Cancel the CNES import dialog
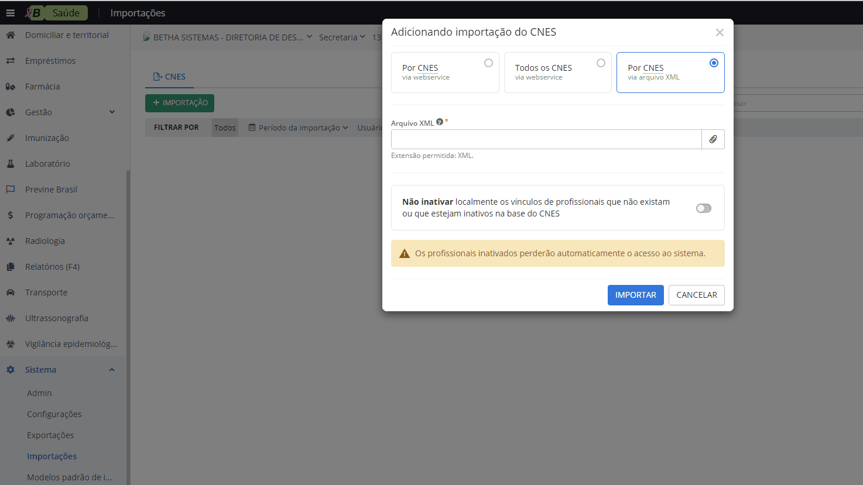This screenshot has width=863, height=485. click(696, 295)
